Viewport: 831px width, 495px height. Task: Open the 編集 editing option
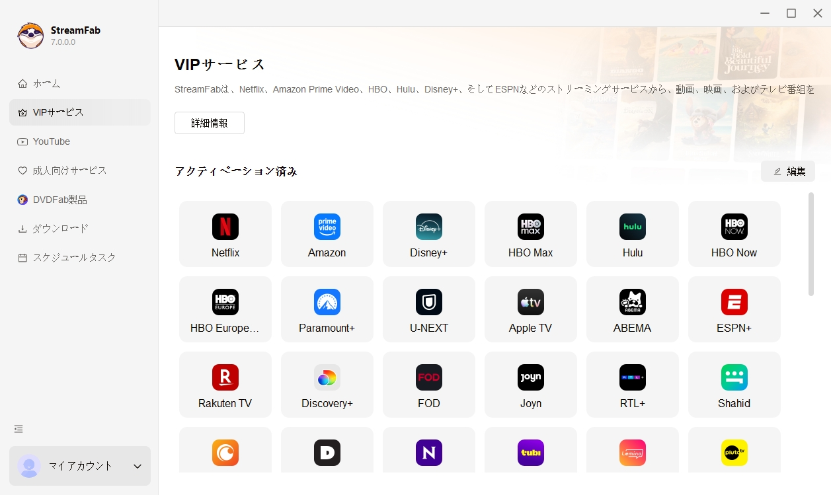click(788, 171)
